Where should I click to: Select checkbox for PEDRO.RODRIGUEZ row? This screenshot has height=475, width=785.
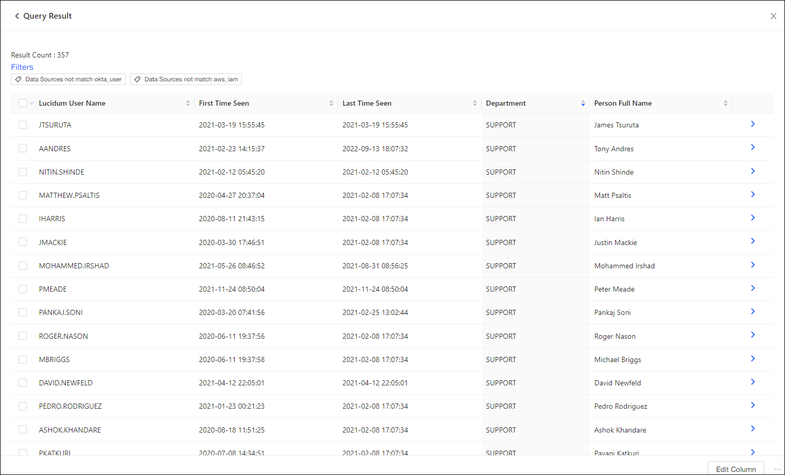point(23,406)
